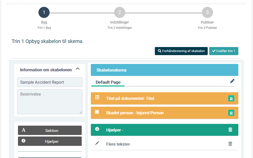Go to step 2 Indstillinger
Viewport: 253px width, 158px height.
tap(120, 12)
